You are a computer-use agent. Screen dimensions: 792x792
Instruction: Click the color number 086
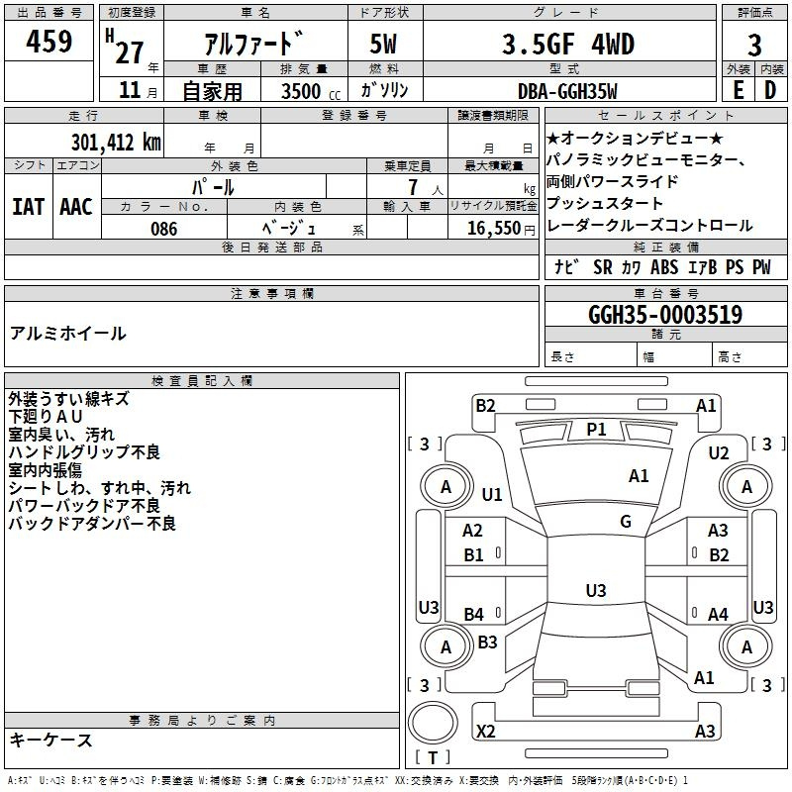coord(164,229)
